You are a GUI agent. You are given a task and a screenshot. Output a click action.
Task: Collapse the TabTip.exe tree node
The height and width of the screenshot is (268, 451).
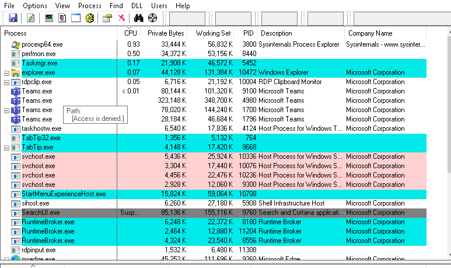(x=6, y=148)
